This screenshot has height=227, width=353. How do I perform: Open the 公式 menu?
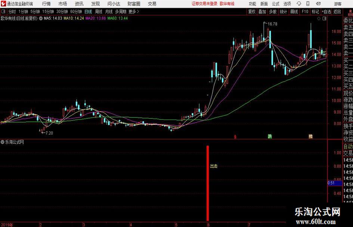276,4
